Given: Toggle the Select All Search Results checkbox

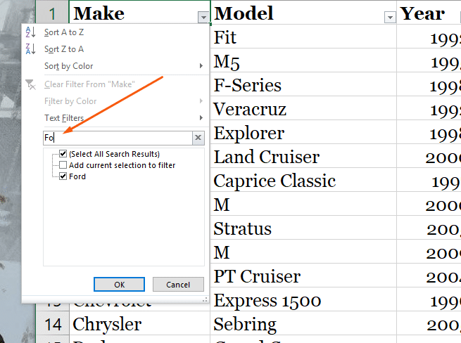Looking at the screenshot, I should click(63, 154).
